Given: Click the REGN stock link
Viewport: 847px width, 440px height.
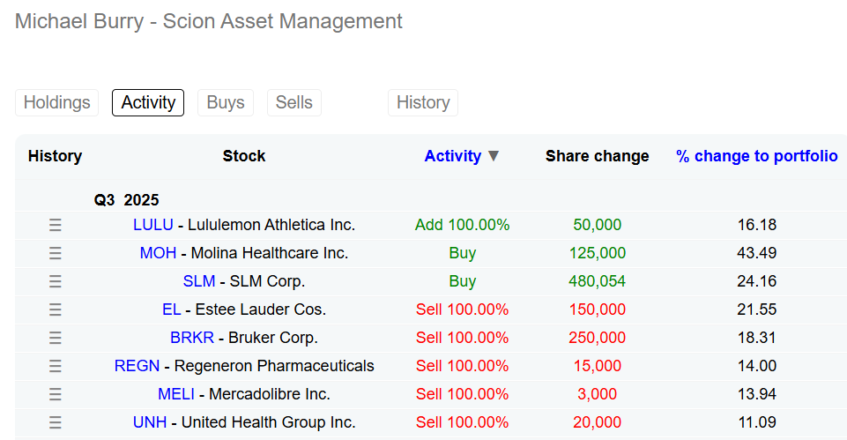Looking at the screenshot, I should [x=137, y=366].
